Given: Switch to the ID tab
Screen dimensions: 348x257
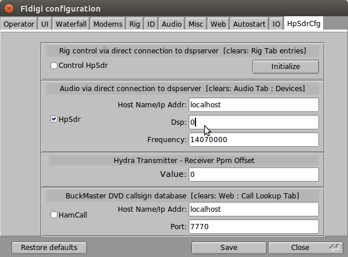Looking at the screenshot, I should 151,24.
